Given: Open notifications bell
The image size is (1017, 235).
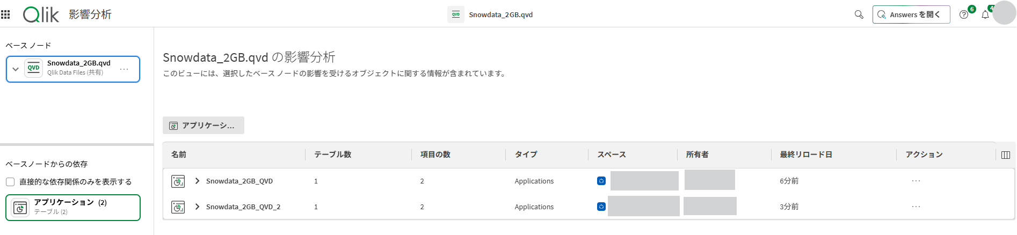Looking at the screenshot, I should tap(985, 14).
